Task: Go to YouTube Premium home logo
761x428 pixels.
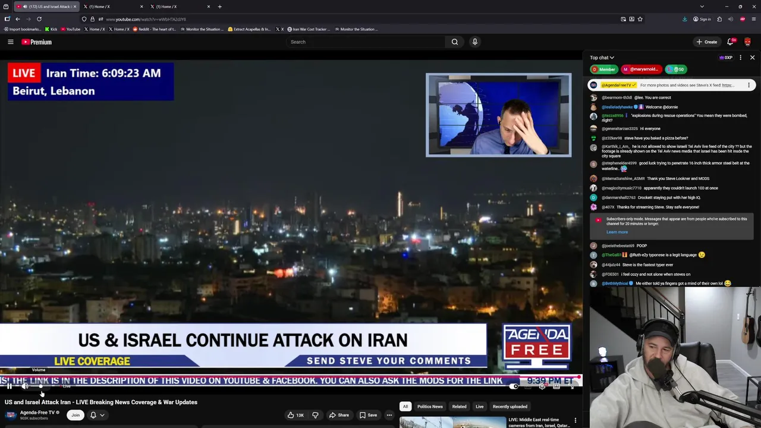Action: pyautogui.click(x=37, y=42)
